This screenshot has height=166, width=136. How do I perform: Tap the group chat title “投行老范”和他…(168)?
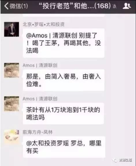point(75,6)
